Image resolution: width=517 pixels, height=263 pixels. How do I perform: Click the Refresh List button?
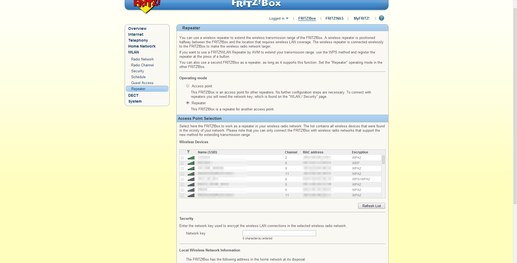[x=372, y=206]
